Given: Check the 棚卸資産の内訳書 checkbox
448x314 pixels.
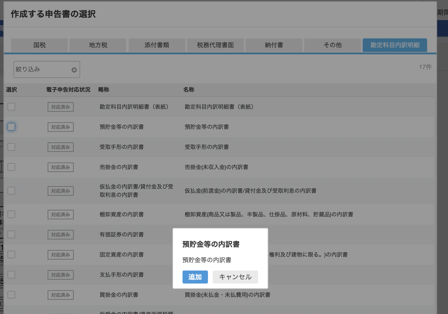Looking at the screenshot, I should click(11, 214).
